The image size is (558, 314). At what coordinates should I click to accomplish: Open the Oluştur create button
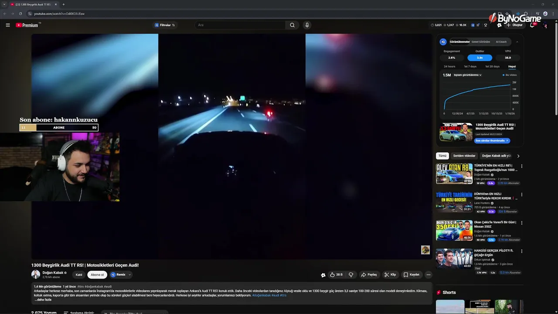pos(514,25)
